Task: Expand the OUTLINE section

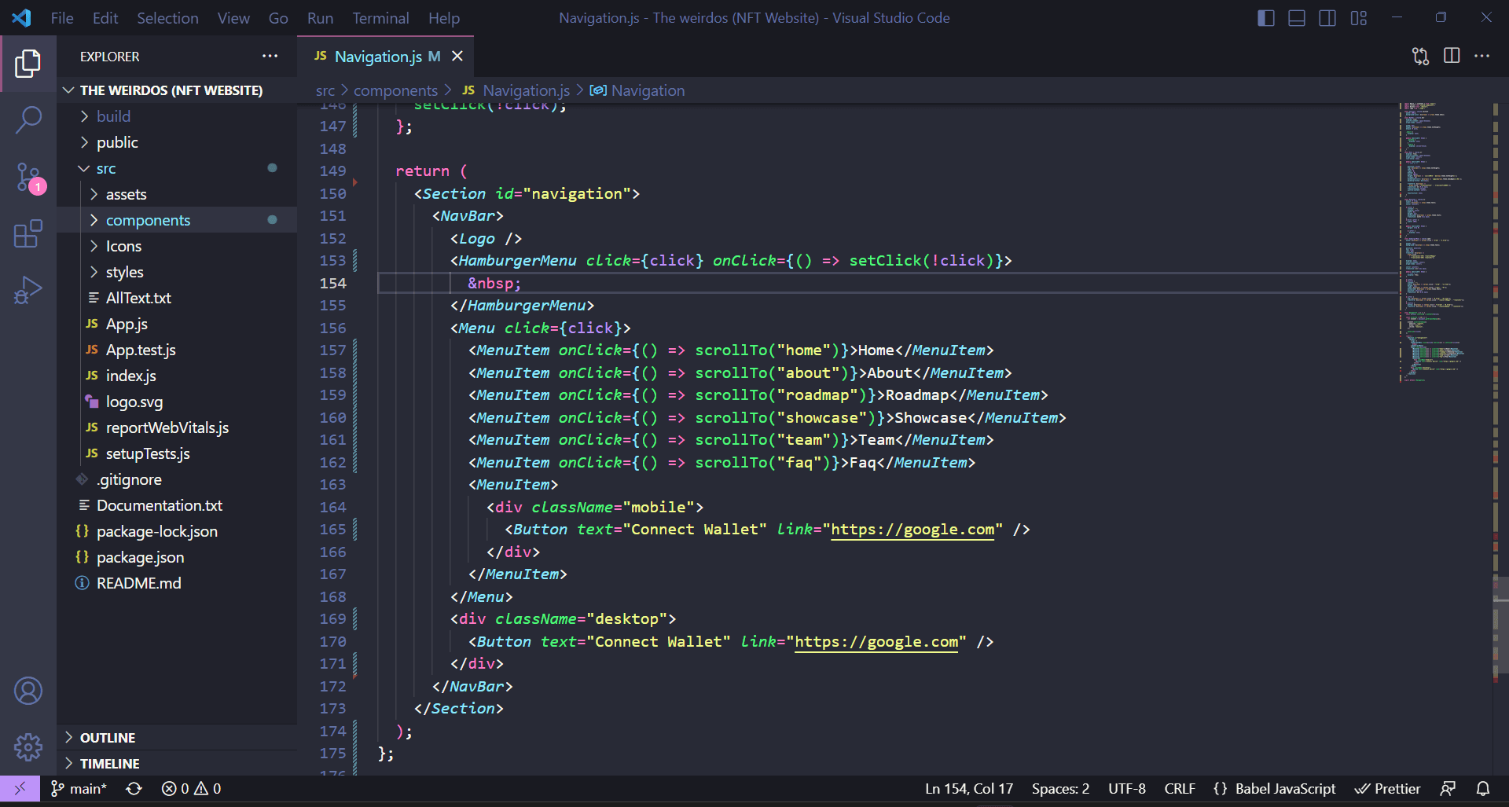Action: point(108,737)
